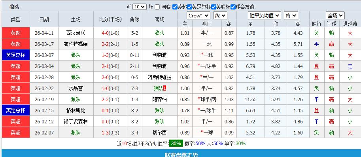Screen dimensions: 361x157
Task: Click the 单率 30% value in summary
Action: tap(240, 144)
